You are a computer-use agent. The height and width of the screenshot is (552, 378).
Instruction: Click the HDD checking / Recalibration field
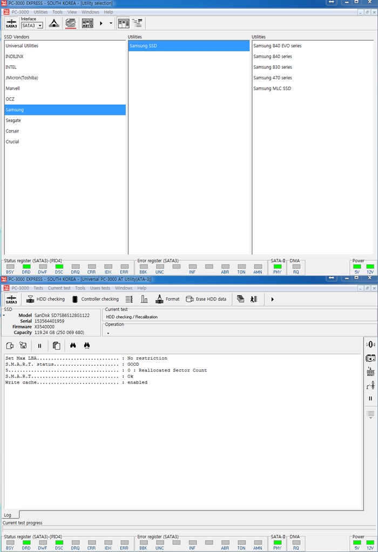point(240,317)
